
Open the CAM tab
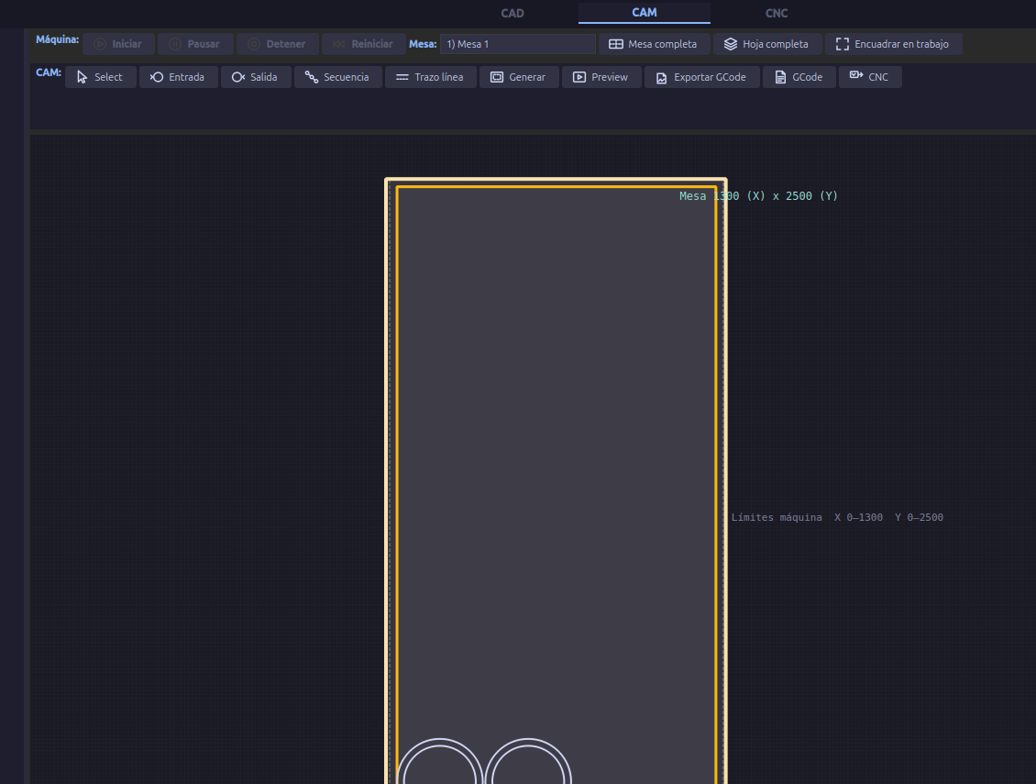click(645, 13)
